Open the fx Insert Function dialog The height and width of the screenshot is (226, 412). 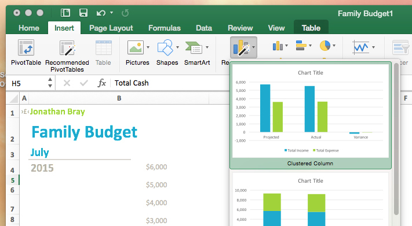[x=101, y=83]
